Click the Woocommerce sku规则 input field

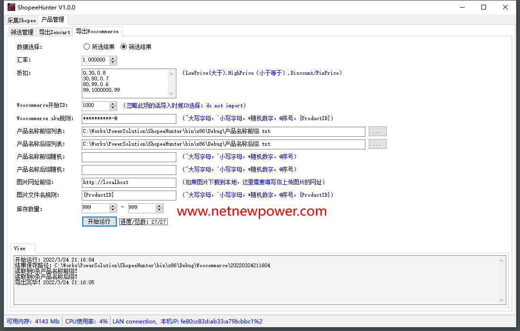(x=129, y=119)
